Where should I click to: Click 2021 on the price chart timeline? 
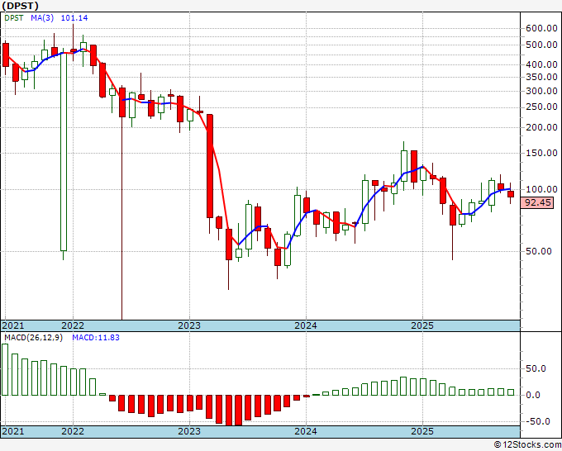pos(13,325)
